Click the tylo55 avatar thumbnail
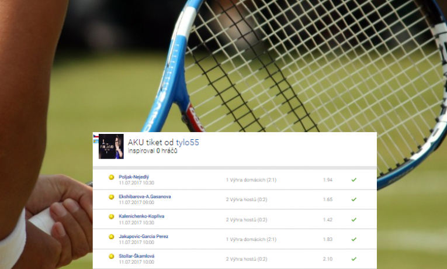The image size is (447, 269). (111, 146)
